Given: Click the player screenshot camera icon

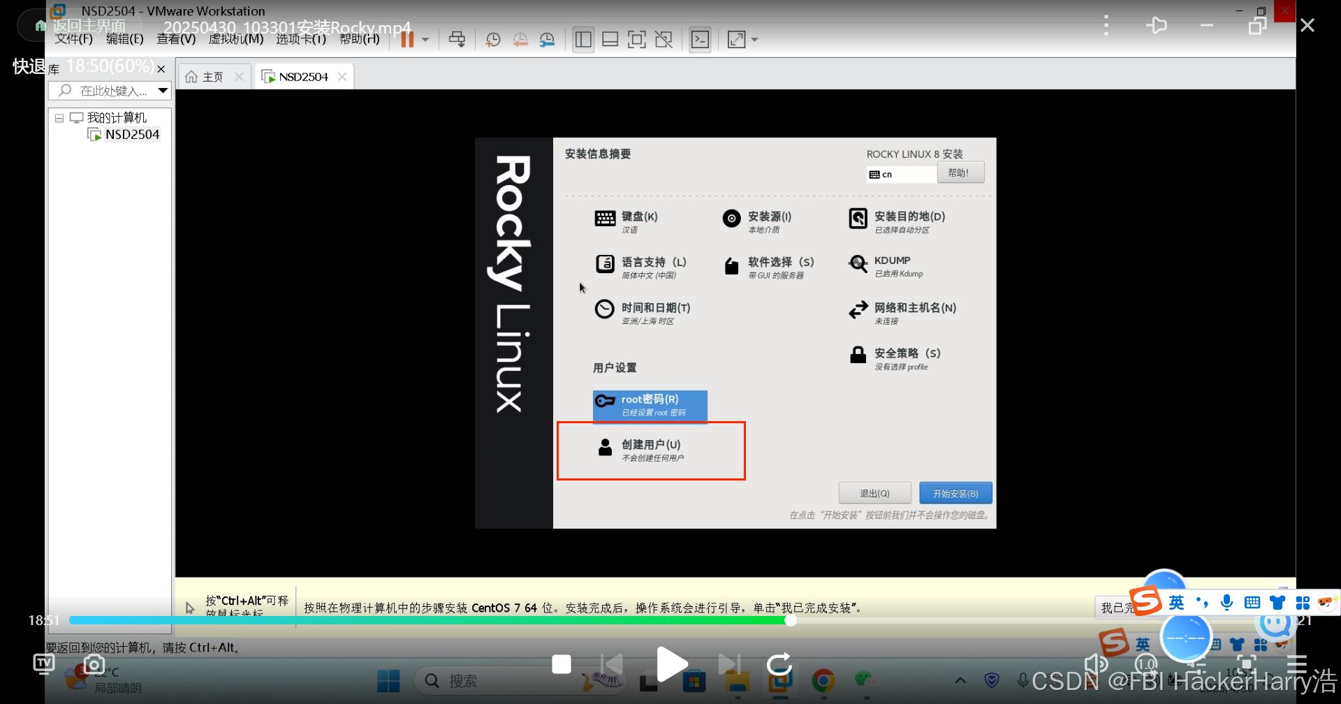Looking at the screenshot, I should tap(94, 663).
